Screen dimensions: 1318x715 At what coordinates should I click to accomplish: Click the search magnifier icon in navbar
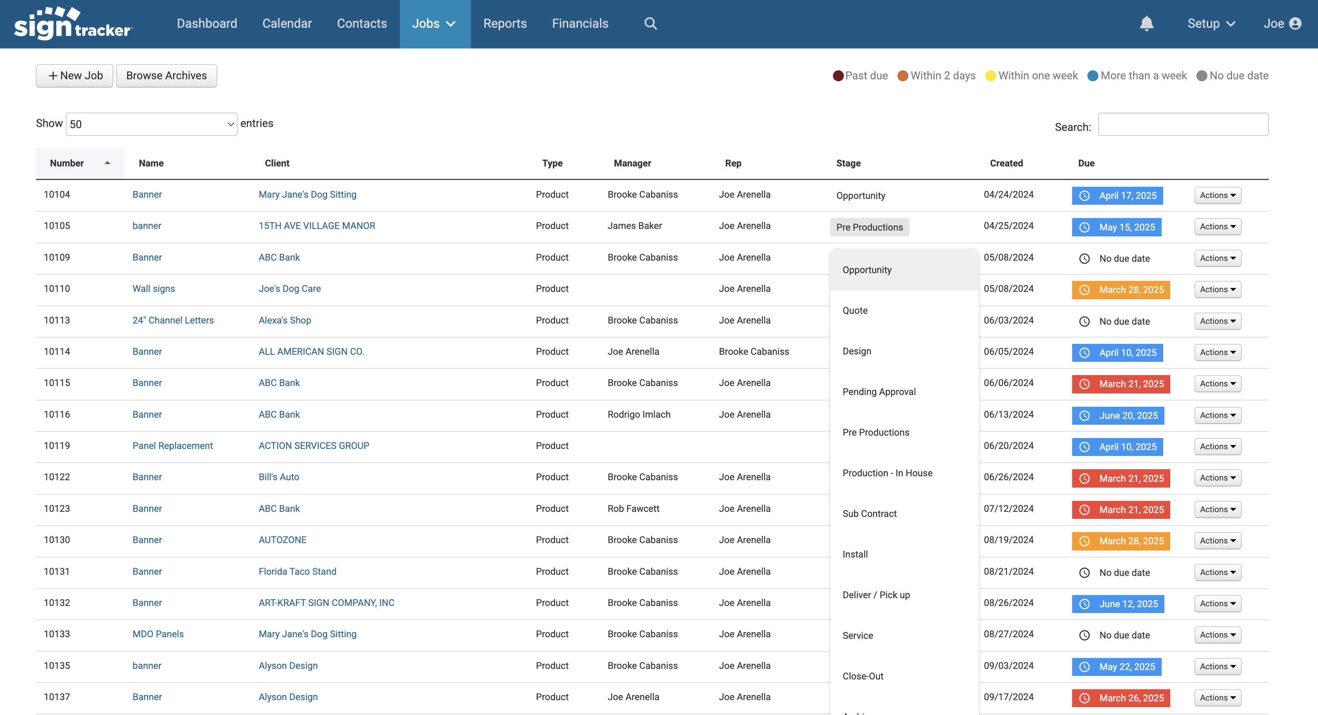pyautogui.click(x=650, y=23)
